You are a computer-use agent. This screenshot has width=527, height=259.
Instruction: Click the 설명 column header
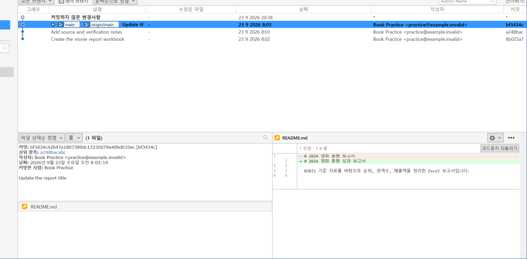[x=97, y=9]
